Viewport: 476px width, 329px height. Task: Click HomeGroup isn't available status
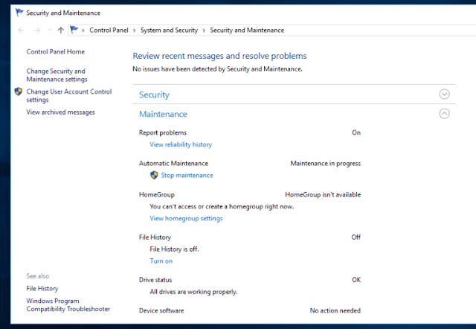click(323, 195)
